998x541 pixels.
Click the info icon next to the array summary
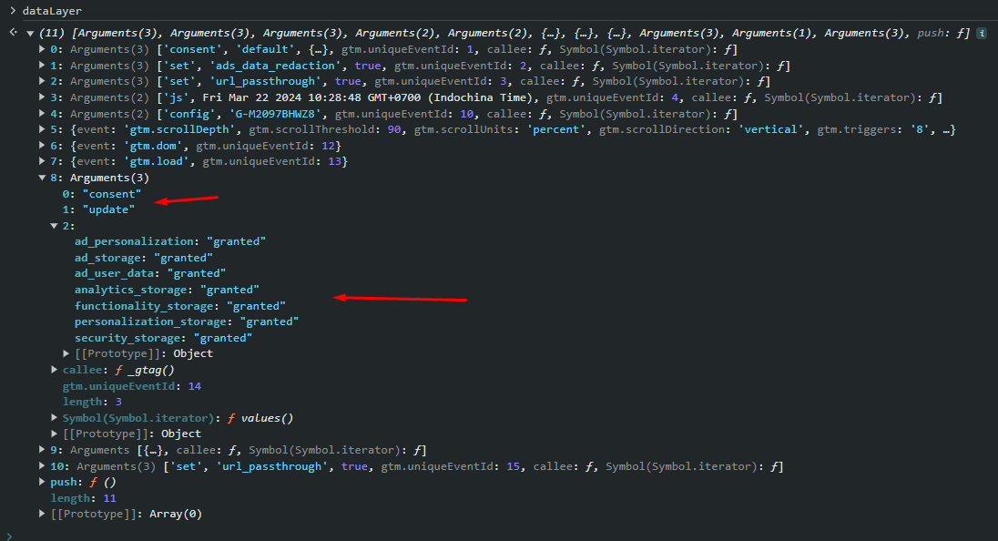pos(982,33)
